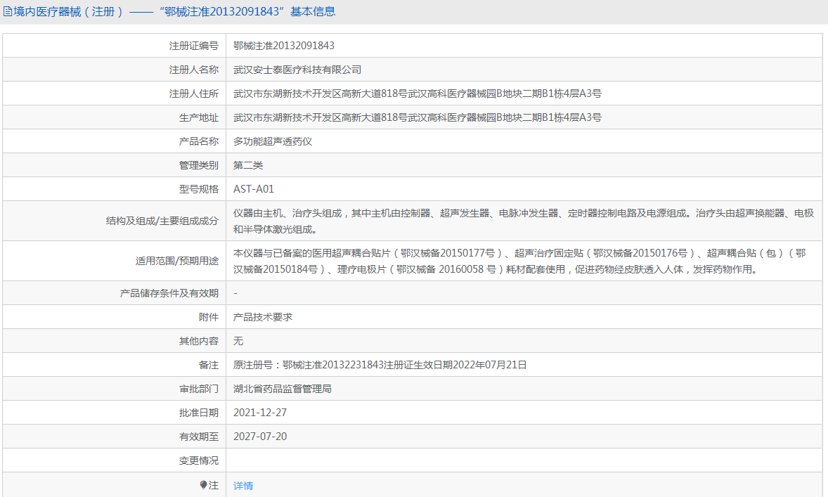Click the 产品储存条件及有效期 label
The width and height of the screenshot is (828, 497).
(169, 293)
